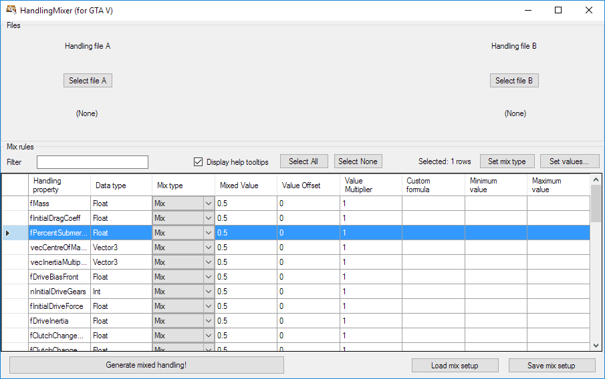Expand Mix type dropdown for fInitialDragCoeff
This screenshot has height=379, width=605.
coord(208,218)
